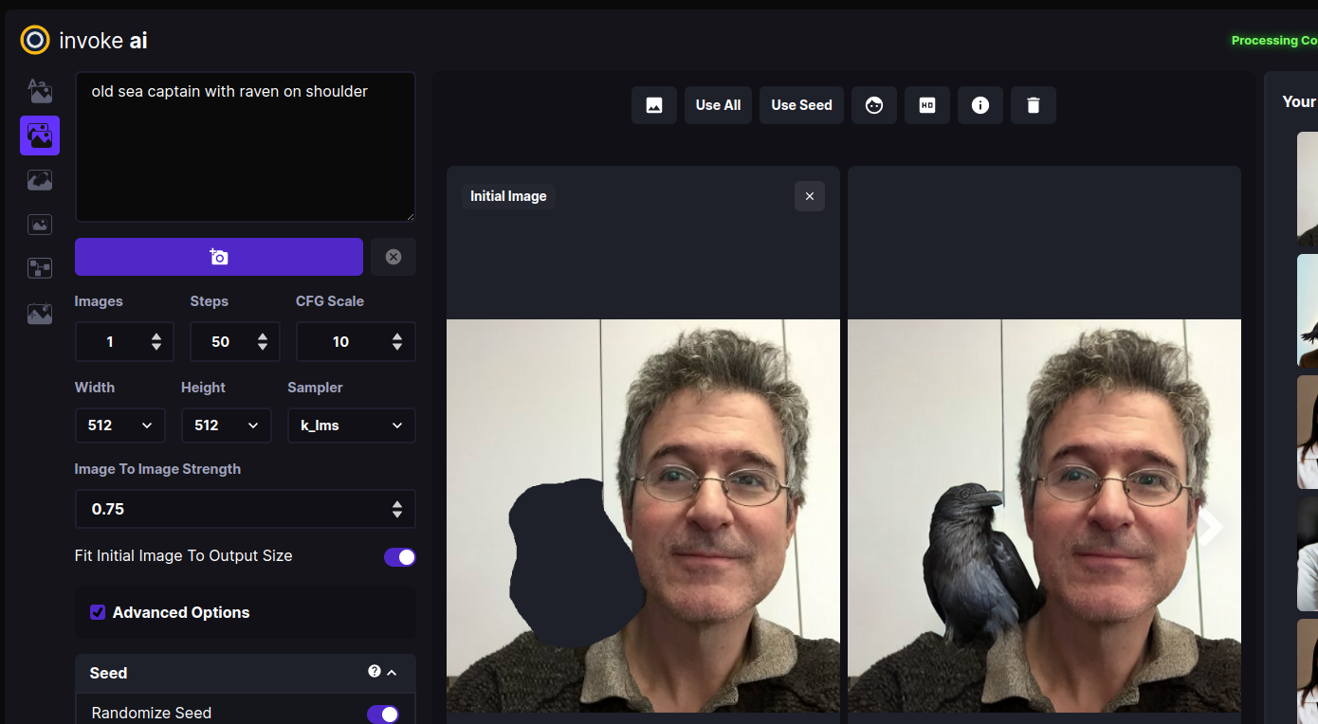Click the HD upscale icon
Screen dimensions: 1318x724
pyautogui.click(x=927, y=105)
